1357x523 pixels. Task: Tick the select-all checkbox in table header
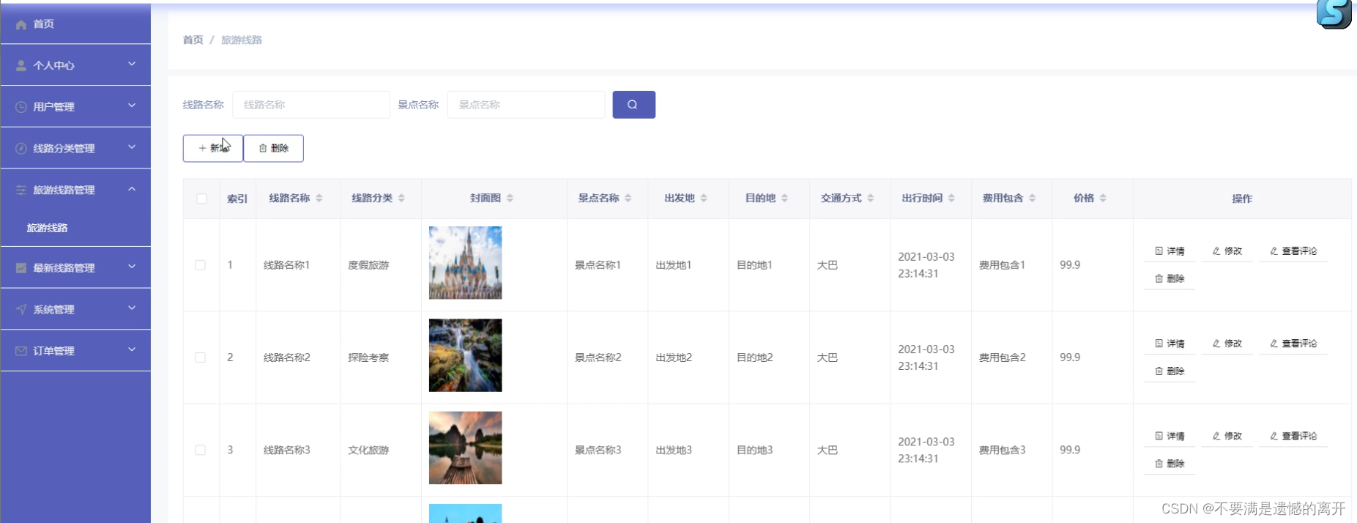click(201, 199)
